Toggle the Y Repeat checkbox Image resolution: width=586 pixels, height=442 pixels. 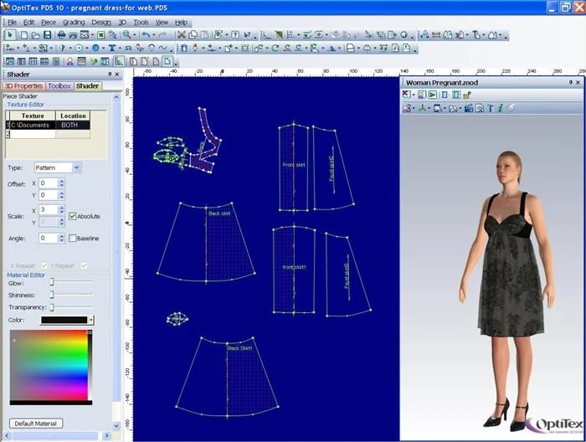[x=84, y=265]
